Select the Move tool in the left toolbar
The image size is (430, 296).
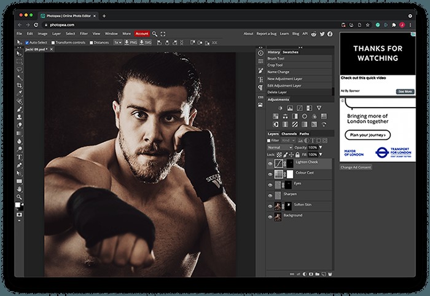(x=19, y=54)
